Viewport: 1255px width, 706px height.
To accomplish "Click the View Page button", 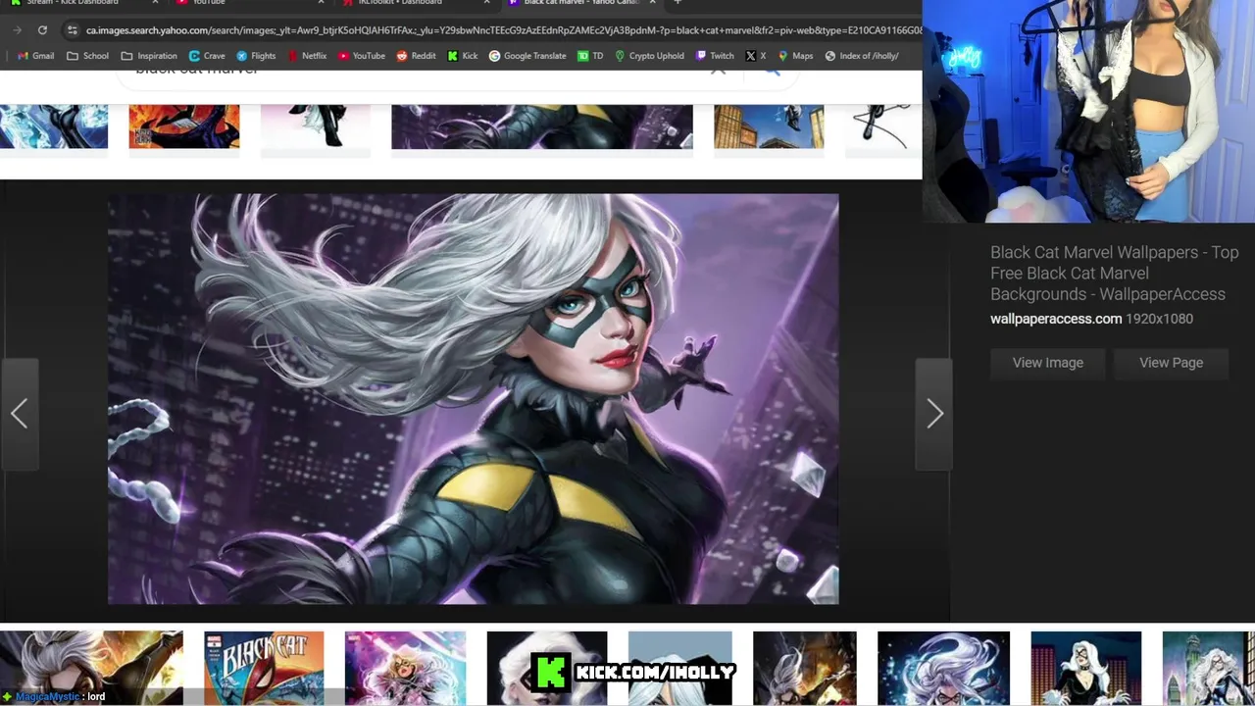I will (x=1171, y=363).
